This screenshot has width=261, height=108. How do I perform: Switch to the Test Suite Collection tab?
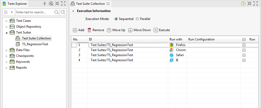click(x=90, y=4)
